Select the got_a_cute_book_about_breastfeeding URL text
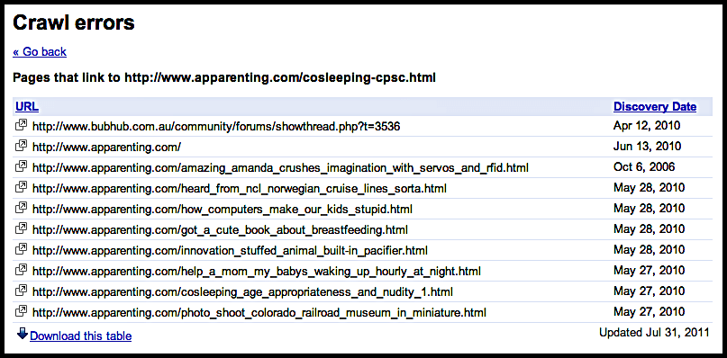Viewport: 727px width, 358px height. pos(220,229)
